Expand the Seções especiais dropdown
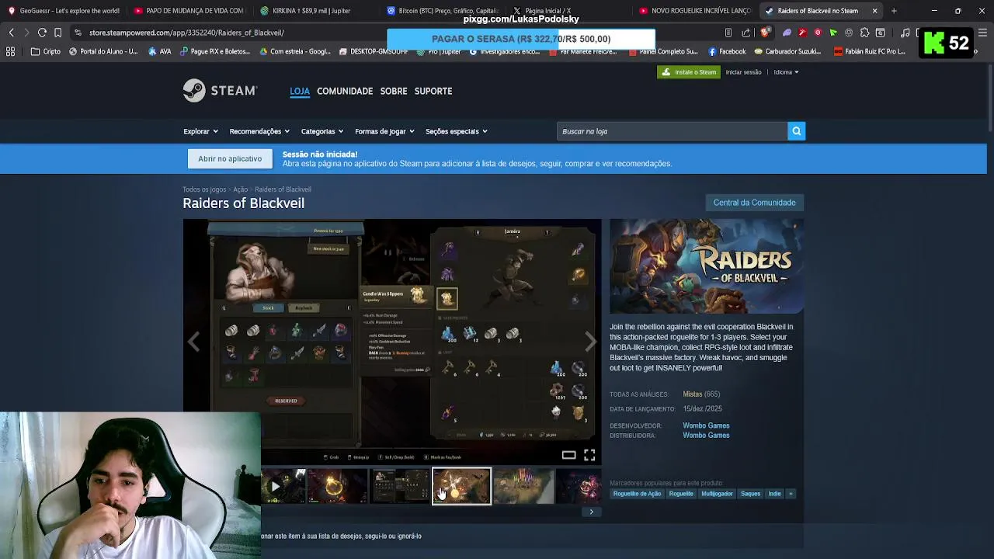This screenshot has height=559, width=994. (457, 131)
